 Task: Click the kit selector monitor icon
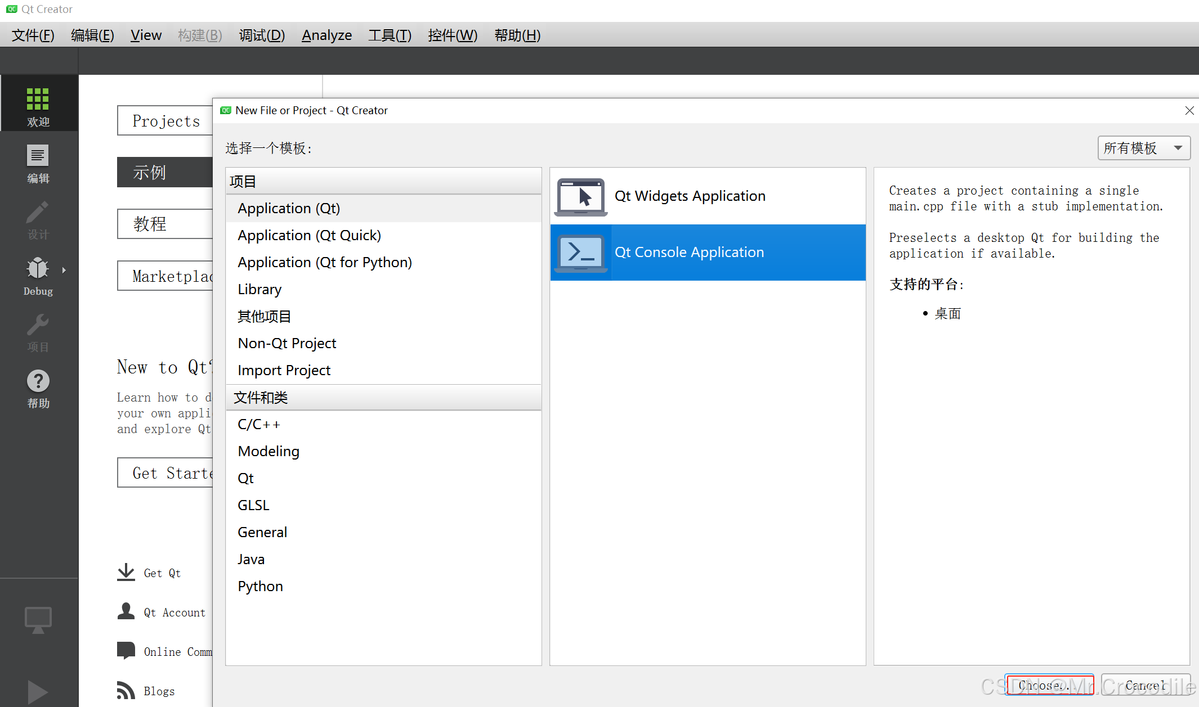coord(38,620)
